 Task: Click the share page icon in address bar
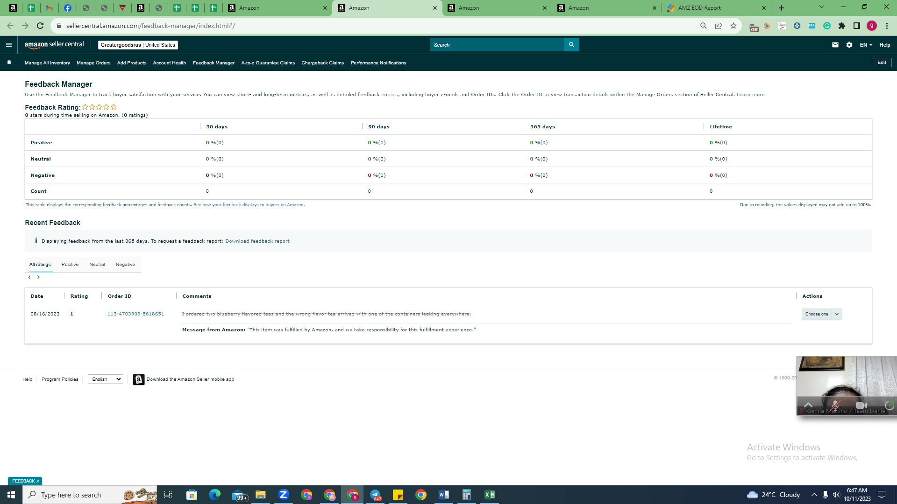coord(719,26)
